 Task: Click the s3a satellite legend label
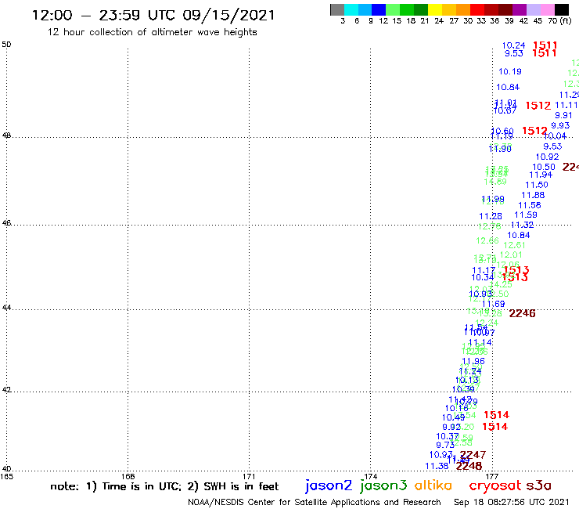click(x=539, y=486)
